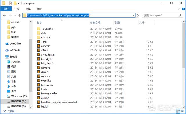Click the aacircle file icon

click(39, 46)
